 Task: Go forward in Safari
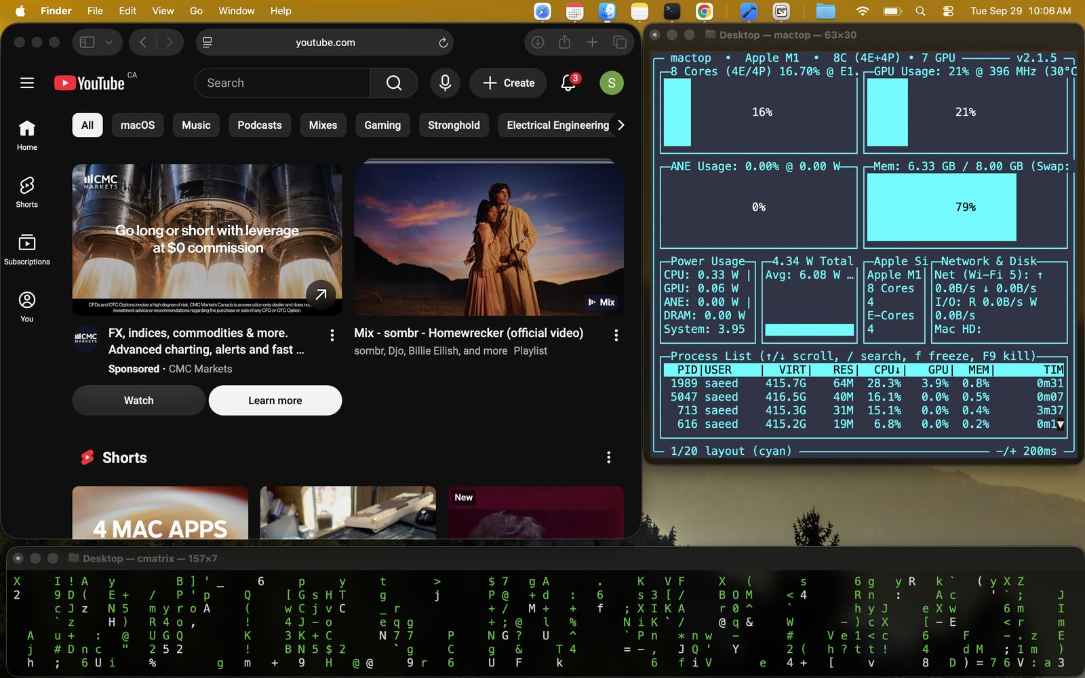[x=170, y=42]
